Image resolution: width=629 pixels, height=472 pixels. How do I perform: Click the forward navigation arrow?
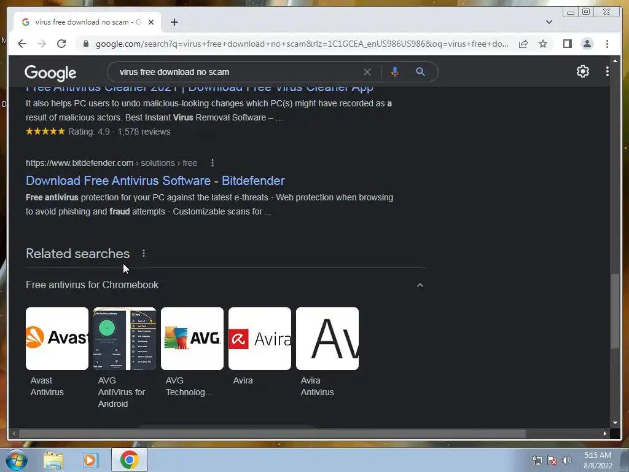pos(42,44)
